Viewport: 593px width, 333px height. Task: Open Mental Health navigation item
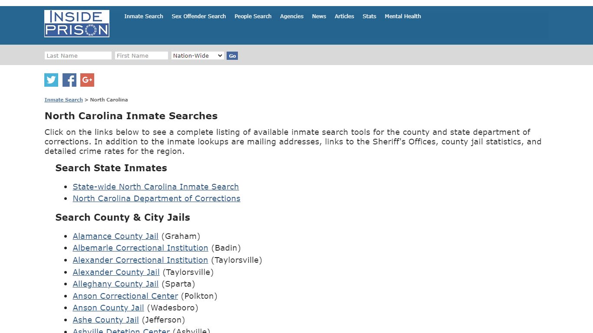[403, 16]
